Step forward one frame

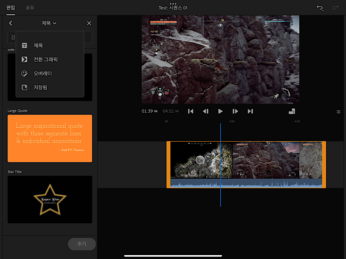235,111
